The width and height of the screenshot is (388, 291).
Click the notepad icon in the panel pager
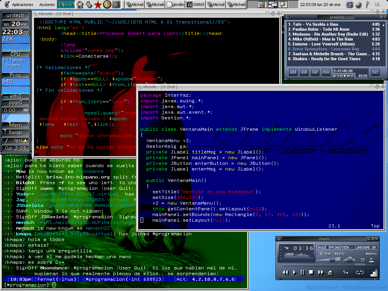pos(283,5)
